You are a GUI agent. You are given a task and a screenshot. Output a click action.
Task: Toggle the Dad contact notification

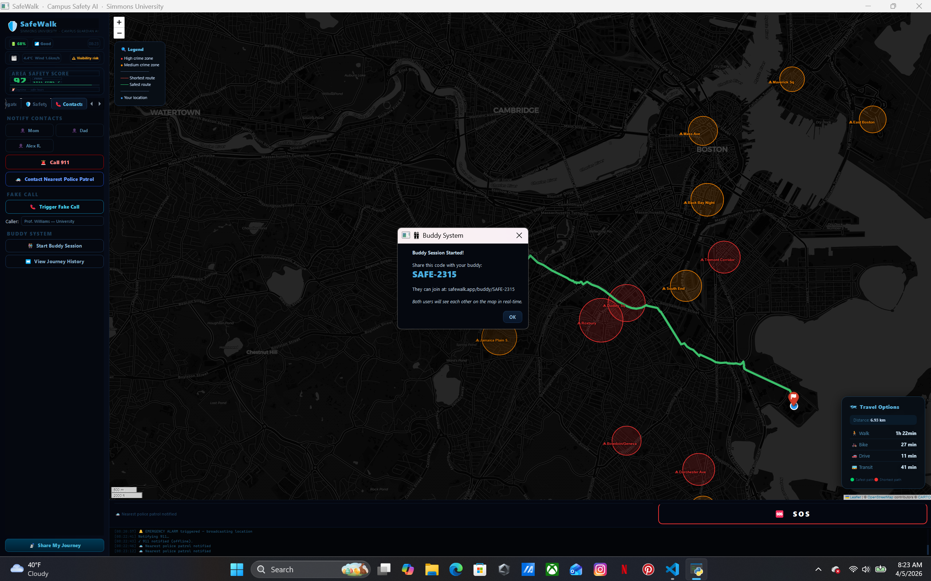[x=79, y=131]
